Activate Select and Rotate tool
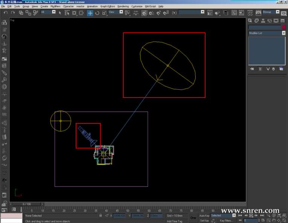Image resolution: width=288 pixels, height=223 pixels. [97, 13]
